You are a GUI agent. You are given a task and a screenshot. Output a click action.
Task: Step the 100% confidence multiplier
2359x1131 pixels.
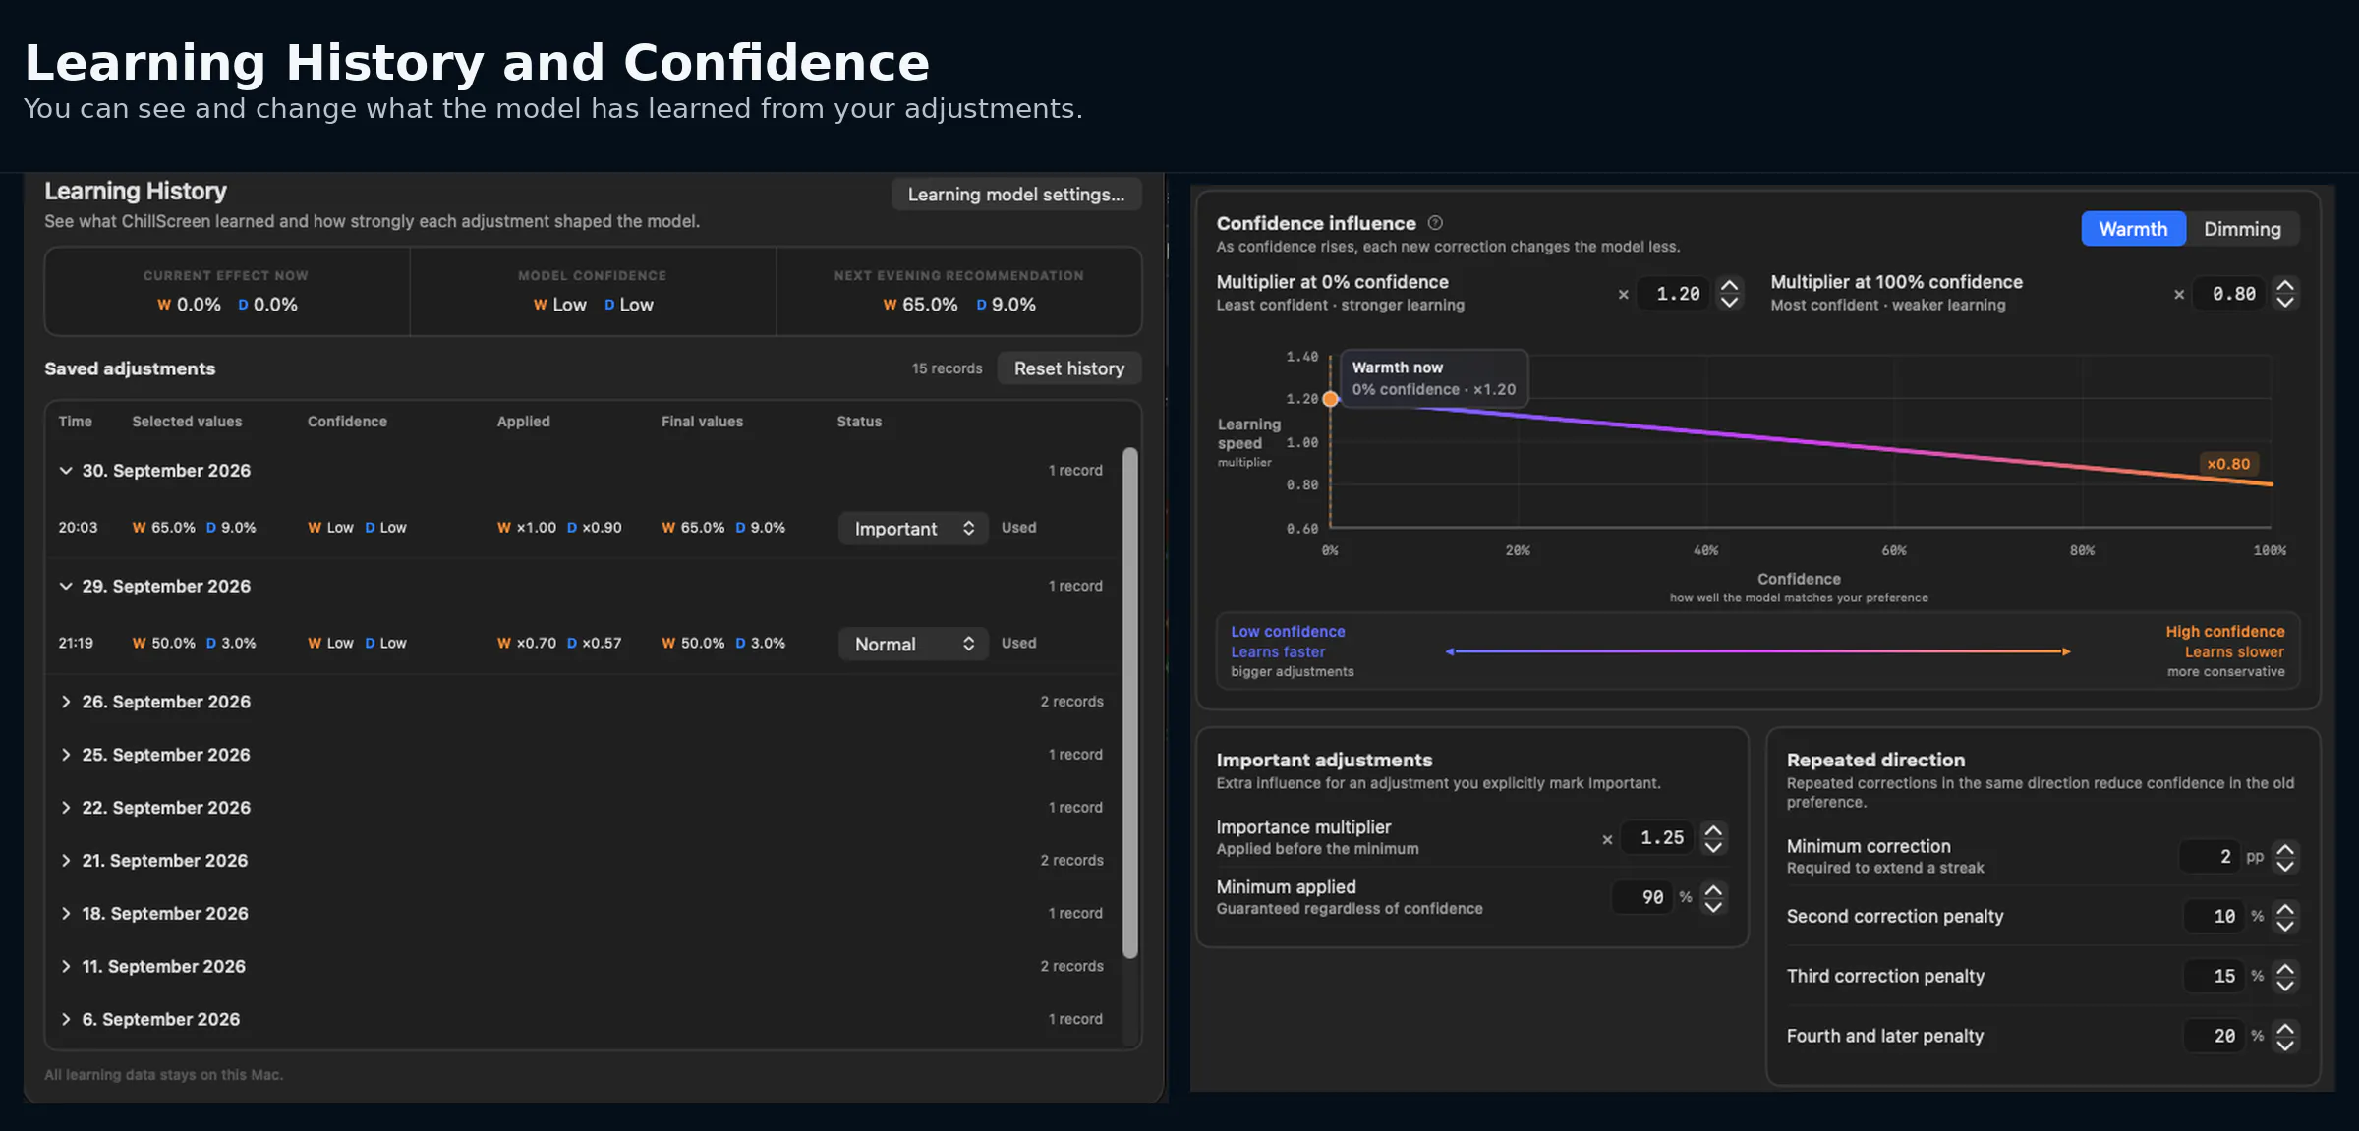(2285, 294)
